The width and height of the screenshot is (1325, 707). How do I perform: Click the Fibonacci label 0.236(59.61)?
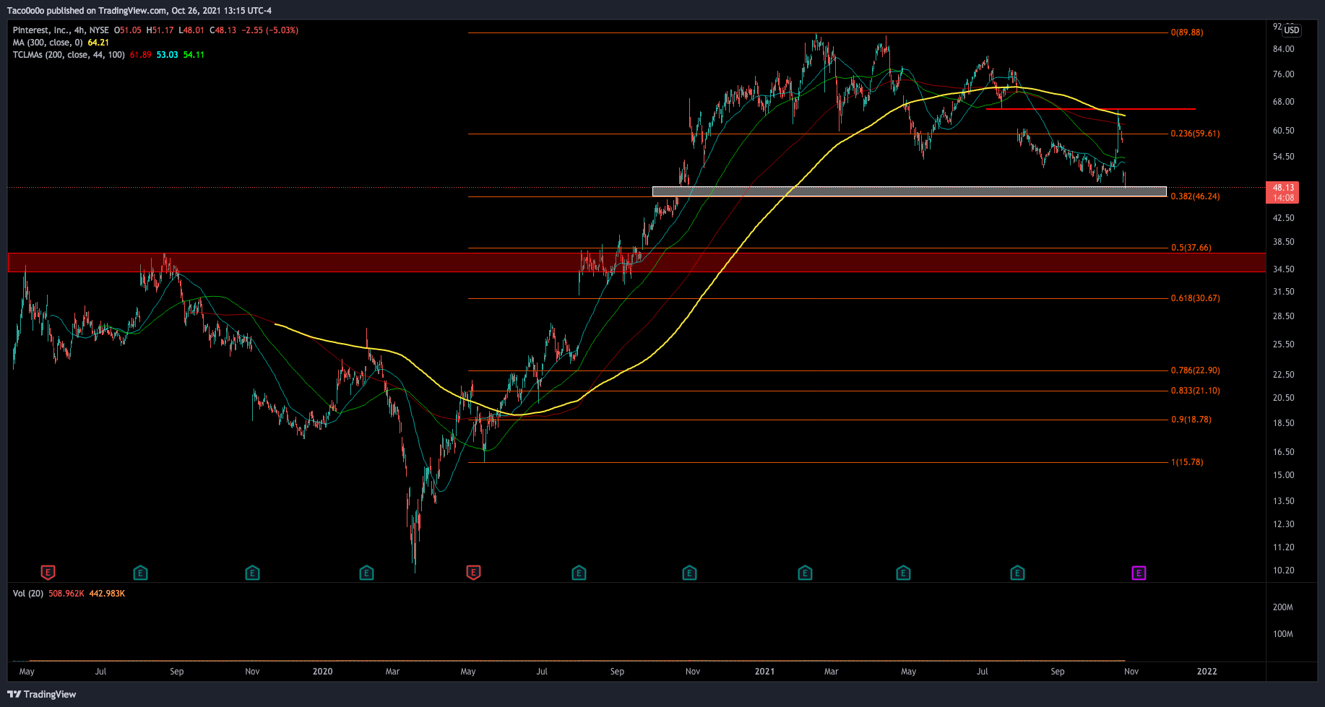pos(1195,134)
